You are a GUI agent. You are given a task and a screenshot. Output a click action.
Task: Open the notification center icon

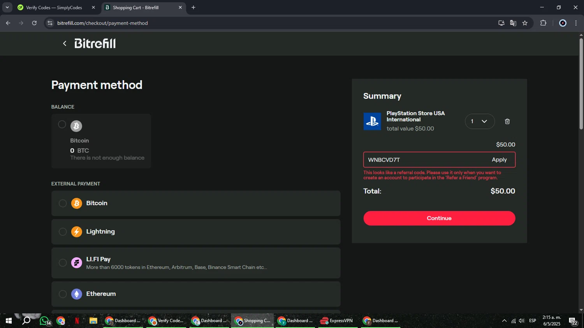573,321
